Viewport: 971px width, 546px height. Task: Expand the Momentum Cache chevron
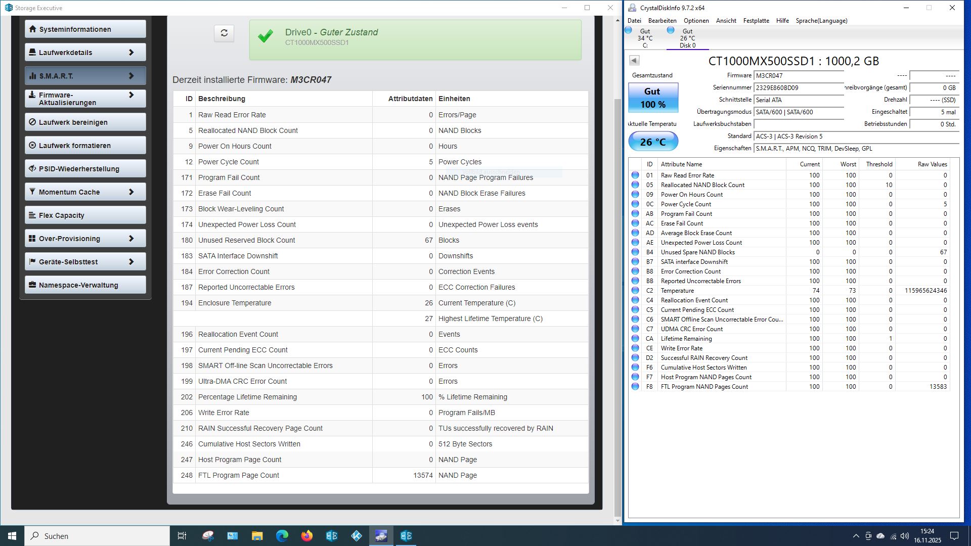pos(131,192)
